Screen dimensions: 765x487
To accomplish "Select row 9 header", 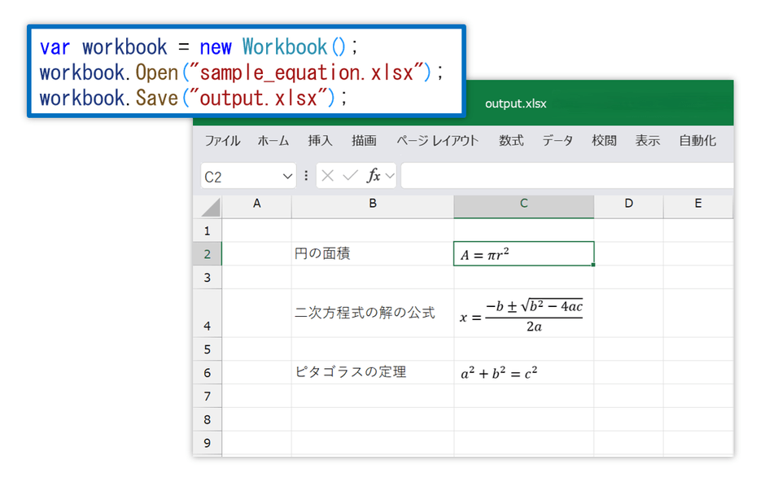I will pyautogui.click(x=208, y=442).
